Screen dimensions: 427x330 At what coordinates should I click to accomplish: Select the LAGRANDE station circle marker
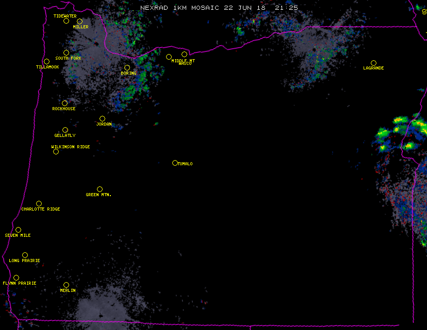pos(373,63)
